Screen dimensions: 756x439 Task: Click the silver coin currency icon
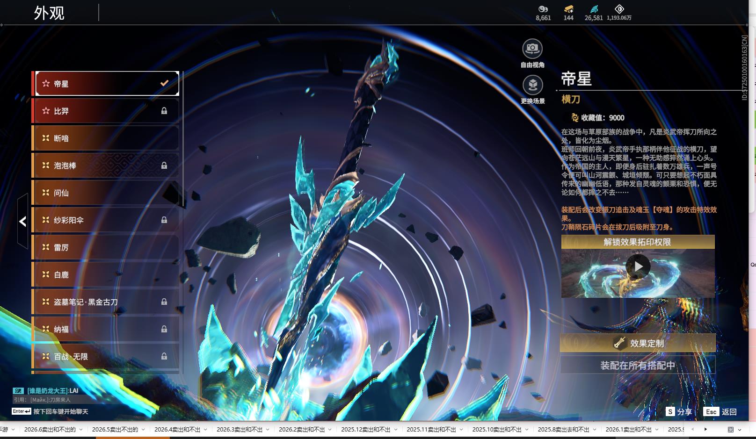click(x=543, y=9)
